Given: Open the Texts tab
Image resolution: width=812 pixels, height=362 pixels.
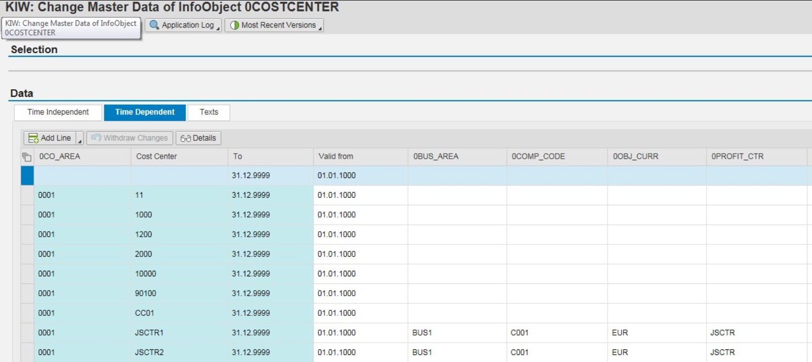Looking at the screenshot, I should pos(209,112).
